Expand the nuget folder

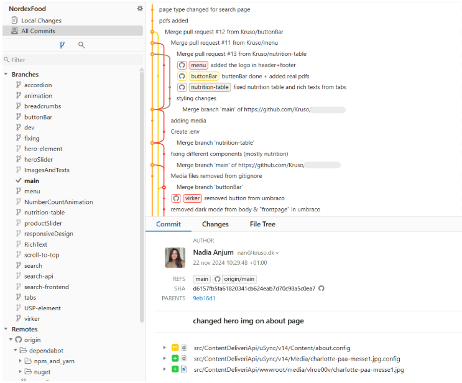click(21, 372)
